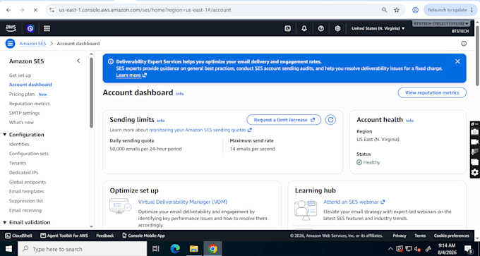Open Microsoft Edge from the taskbar
The height and width of the screenshot is (256, 480).
pos(175,249)
